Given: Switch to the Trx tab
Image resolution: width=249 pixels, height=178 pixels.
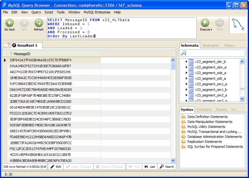Looking at the screenshot, I should [233, 110].
